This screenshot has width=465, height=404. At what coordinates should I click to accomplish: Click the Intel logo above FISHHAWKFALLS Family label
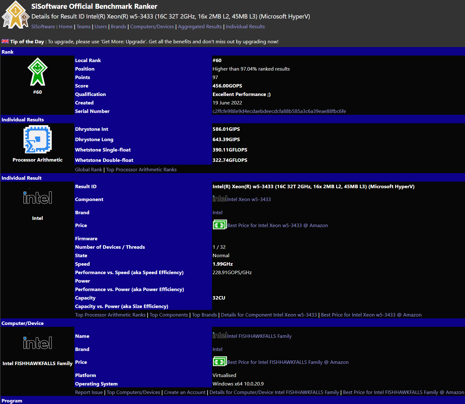pyautogui.click(x=37, y=343)
